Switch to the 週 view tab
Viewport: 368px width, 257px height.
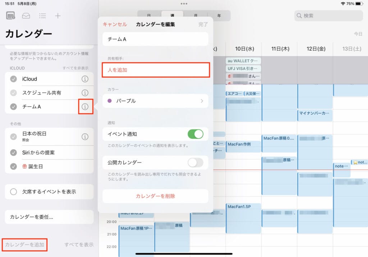click(x=172, y=16)
